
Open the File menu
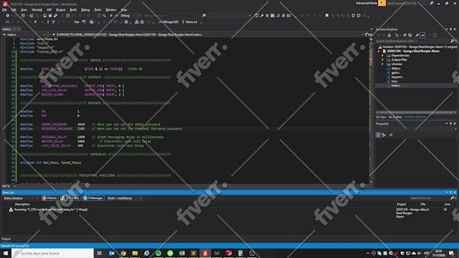tap(5, 9)
